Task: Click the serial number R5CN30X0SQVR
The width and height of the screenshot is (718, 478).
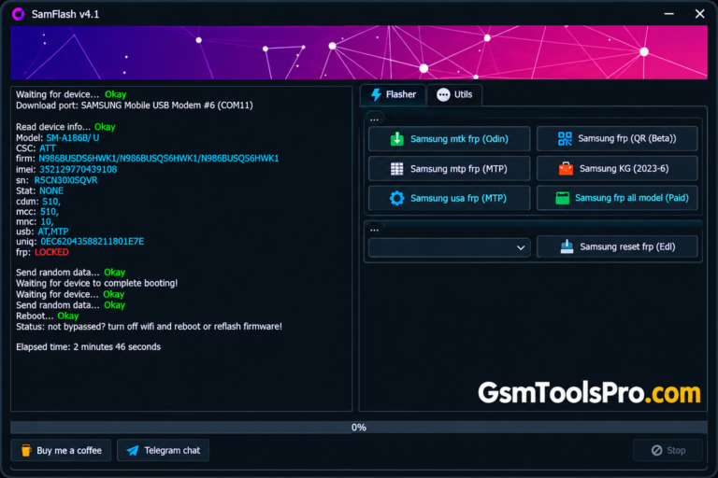Action: (x=65, y=180)
